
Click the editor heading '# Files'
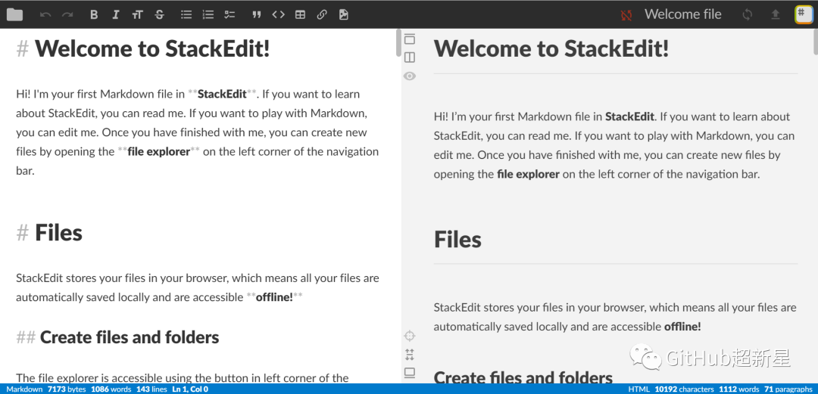pyautogui.click(x=49, y=232)
